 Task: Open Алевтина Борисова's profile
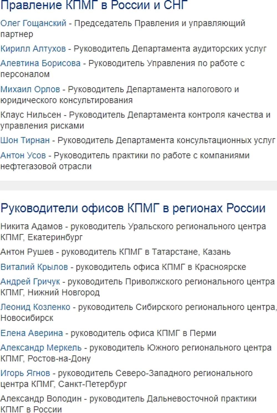coord(40,63)
